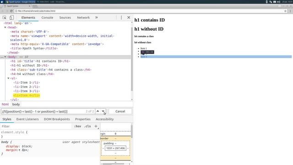The width and height of the screenshot is (293, 165).
Task: Open the Chrome main menu
Action: tap(290, 11)
